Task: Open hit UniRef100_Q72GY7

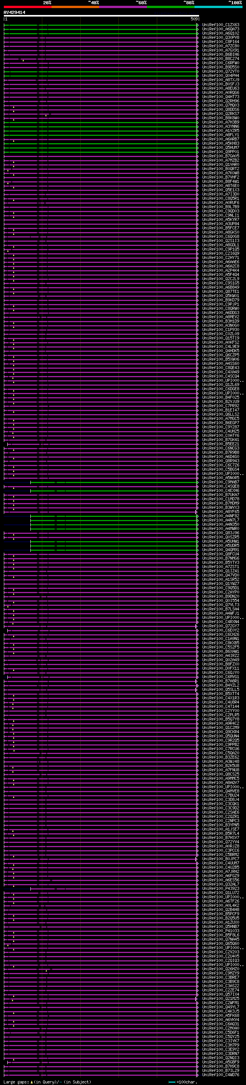Action: pos(221,626)
